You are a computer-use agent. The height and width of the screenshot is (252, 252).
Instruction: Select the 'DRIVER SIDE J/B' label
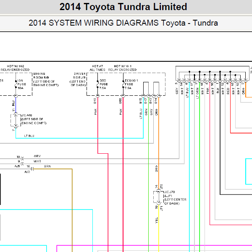[80, 76]
